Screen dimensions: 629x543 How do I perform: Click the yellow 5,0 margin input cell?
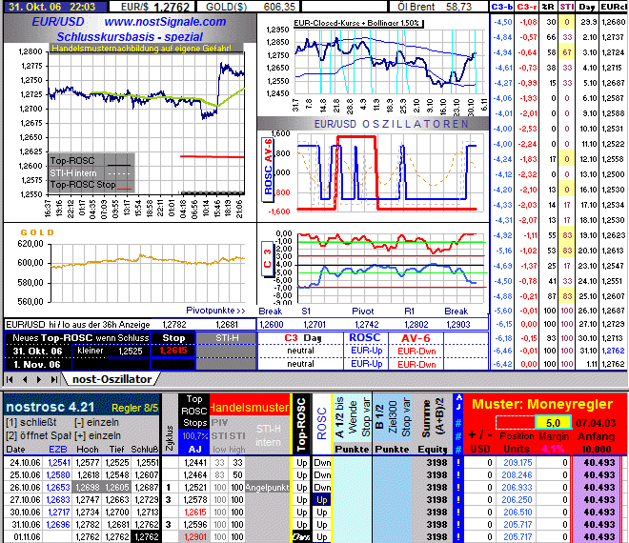553,423
